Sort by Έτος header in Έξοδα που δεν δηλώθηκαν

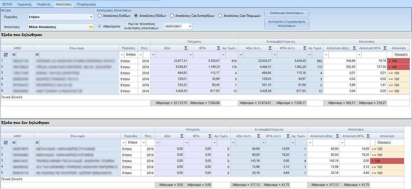pos(148,136)
